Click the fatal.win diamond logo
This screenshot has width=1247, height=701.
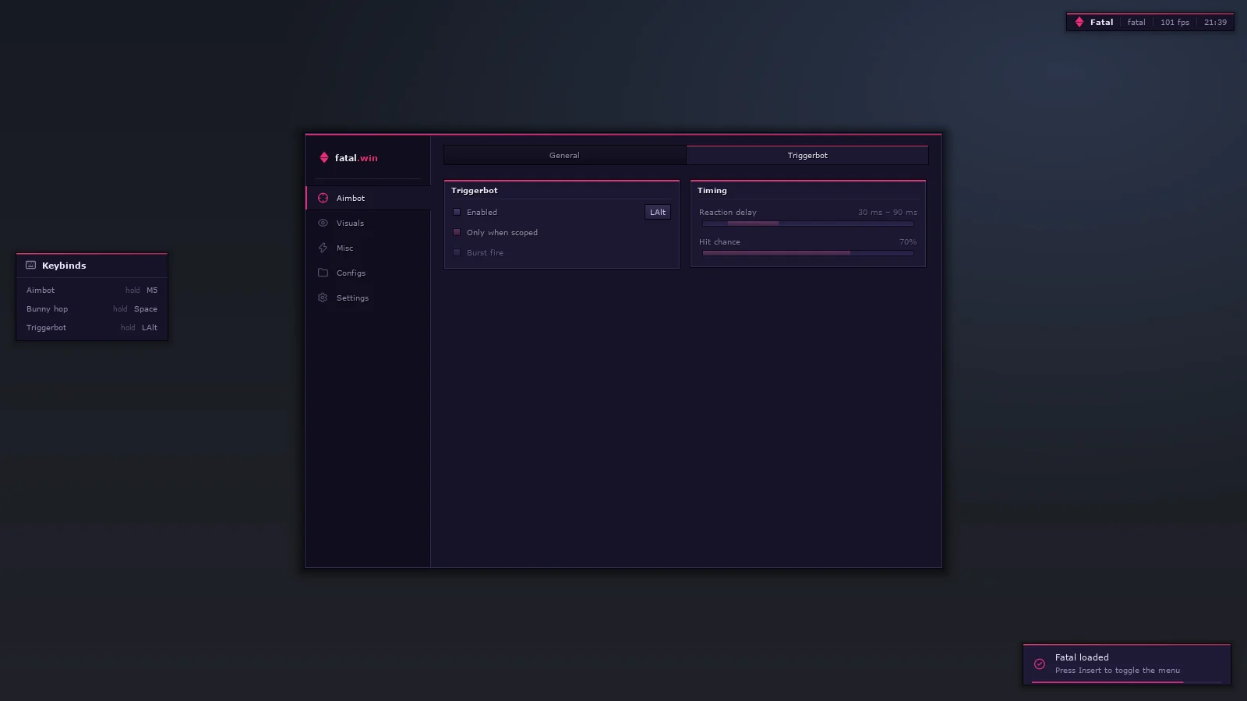323,157
